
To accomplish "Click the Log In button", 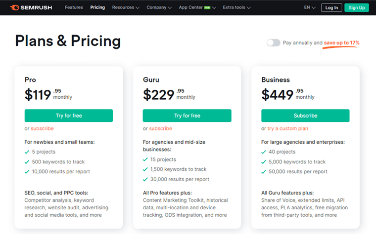I will click(331, 8).
